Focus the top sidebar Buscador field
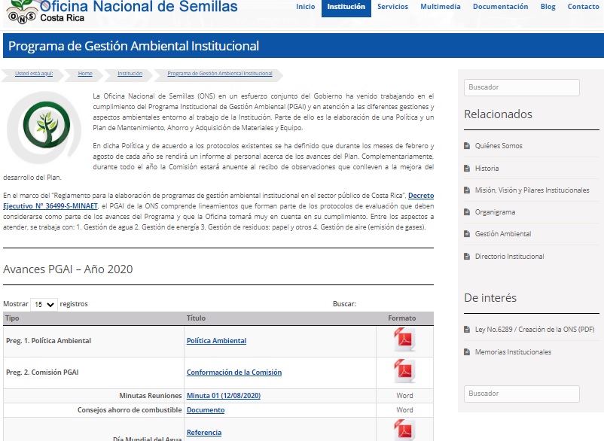Screen dimensions: 604x441 (x=521, y=87)
